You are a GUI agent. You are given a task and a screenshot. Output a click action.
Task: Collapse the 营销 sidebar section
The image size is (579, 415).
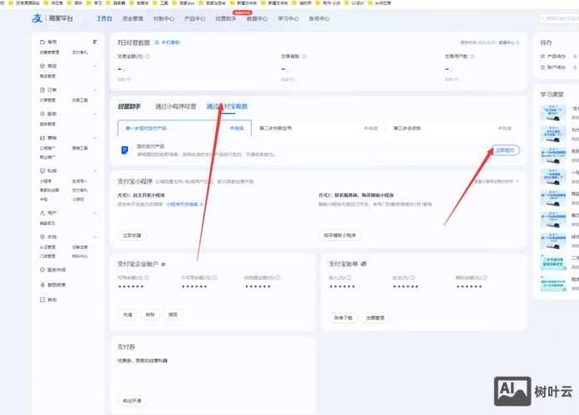coord(95,138)
